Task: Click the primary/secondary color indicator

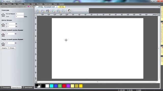Action: tap(38, 86)
